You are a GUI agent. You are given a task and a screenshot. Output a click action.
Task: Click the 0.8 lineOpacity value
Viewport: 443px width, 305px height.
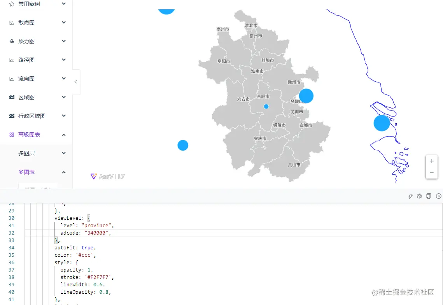[104, 292]
